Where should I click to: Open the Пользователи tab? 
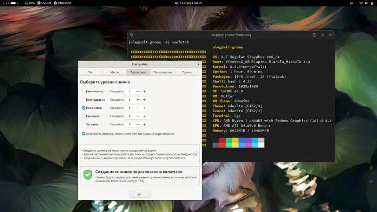(163, 73)
